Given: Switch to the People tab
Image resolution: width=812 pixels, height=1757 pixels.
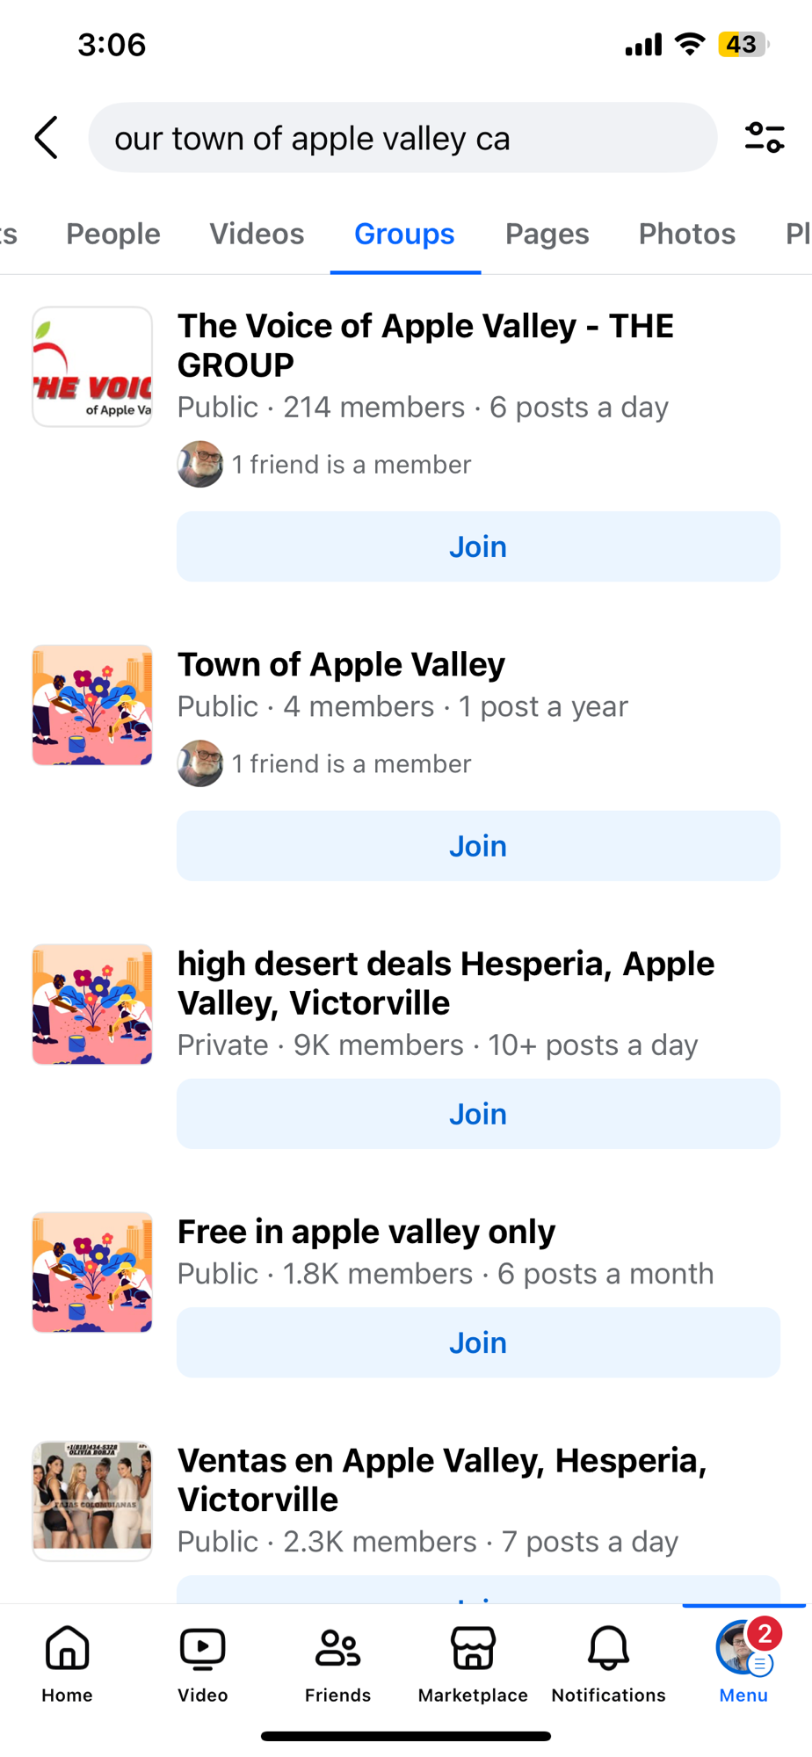Looking at the screenshot, I should [113, 234].
